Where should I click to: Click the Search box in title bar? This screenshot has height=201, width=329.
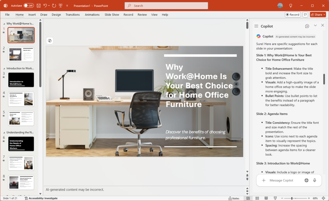(x=166, y=6)
